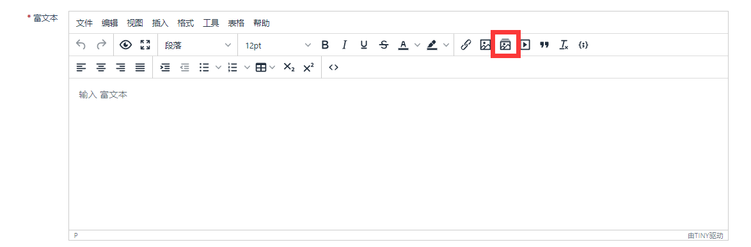The image size is (751, 247).
Task: Center align the text
Action: pyautogui.click(x=101, y=68)
